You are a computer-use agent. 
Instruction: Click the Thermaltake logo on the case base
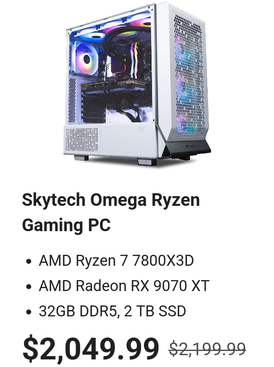tap(190, 147)
